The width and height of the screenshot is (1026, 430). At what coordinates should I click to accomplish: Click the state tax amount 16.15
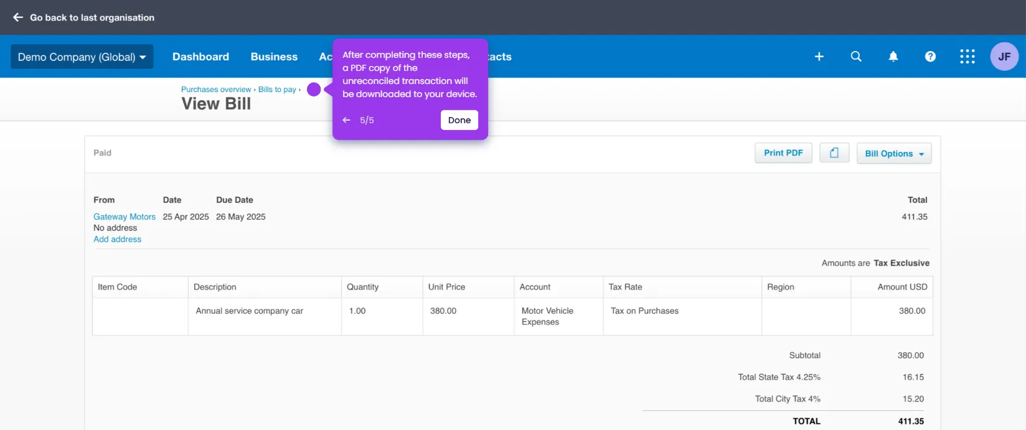coord(913,377)
